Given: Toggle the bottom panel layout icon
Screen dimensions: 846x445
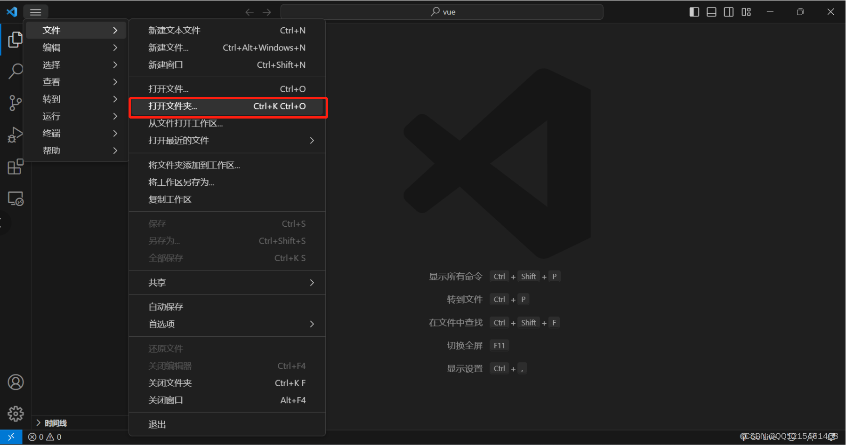Looking at the screenshot, I should 711,12.
